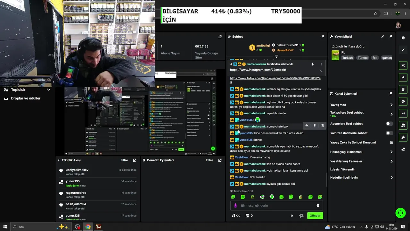This screenshot has width=410, height=231.
Task: Expand Hedefleri belirleyin options
Action: (391, 177)
